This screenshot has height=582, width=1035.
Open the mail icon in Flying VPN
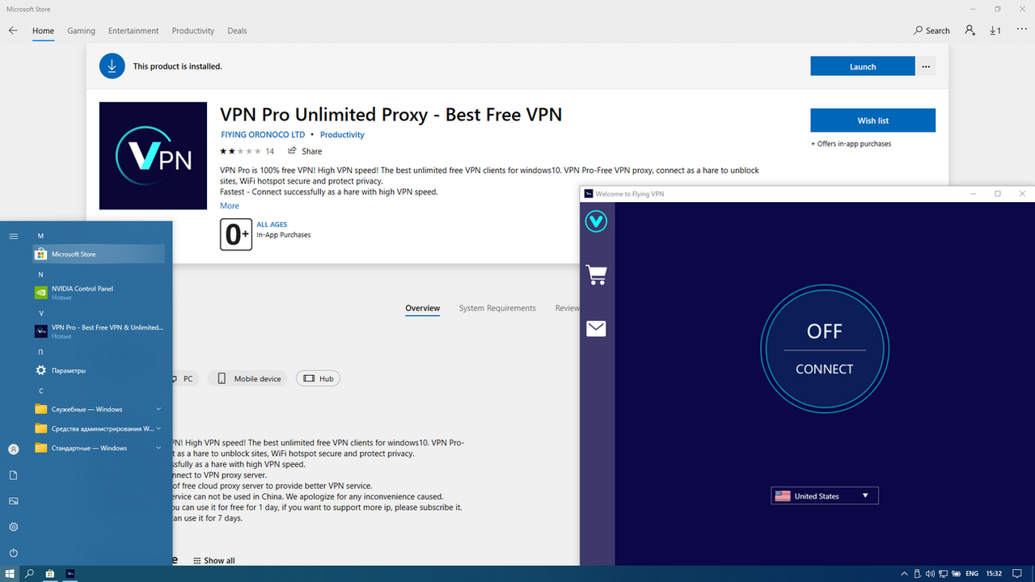coord(597,328)
